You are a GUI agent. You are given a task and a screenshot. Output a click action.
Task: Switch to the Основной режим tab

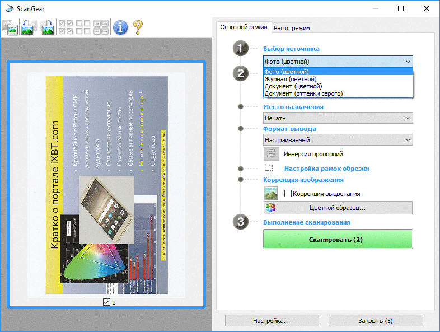click(244, 27)
